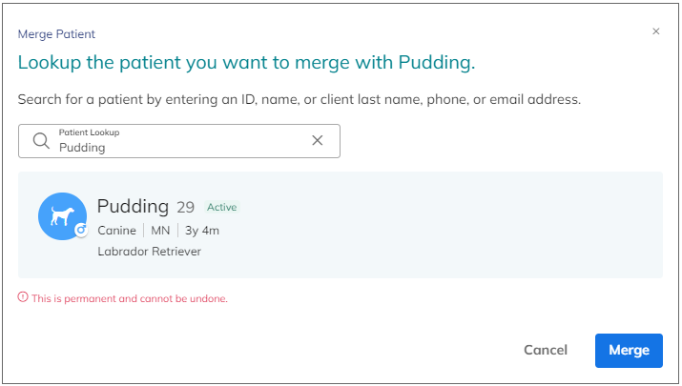
Task: Click the 3y 4m age label
Action: coord(202,231)
